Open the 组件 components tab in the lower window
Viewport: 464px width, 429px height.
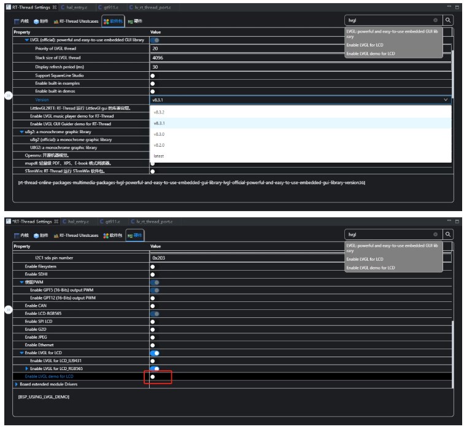pos(41,235)
